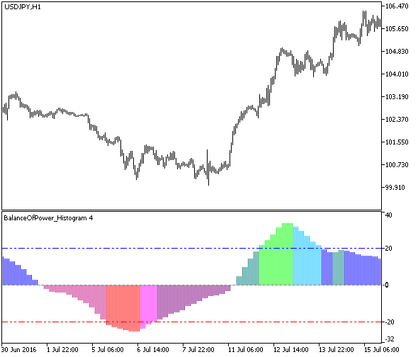This screenshot has height=357, width=418.
Task: Click the red histogram bars below -20
Action: (x=123, y=308)
